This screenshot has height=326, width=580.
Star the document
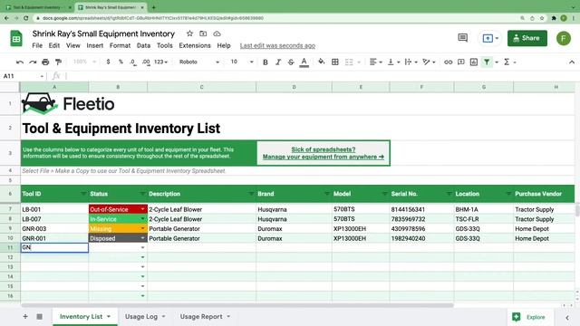pos(189,34)
